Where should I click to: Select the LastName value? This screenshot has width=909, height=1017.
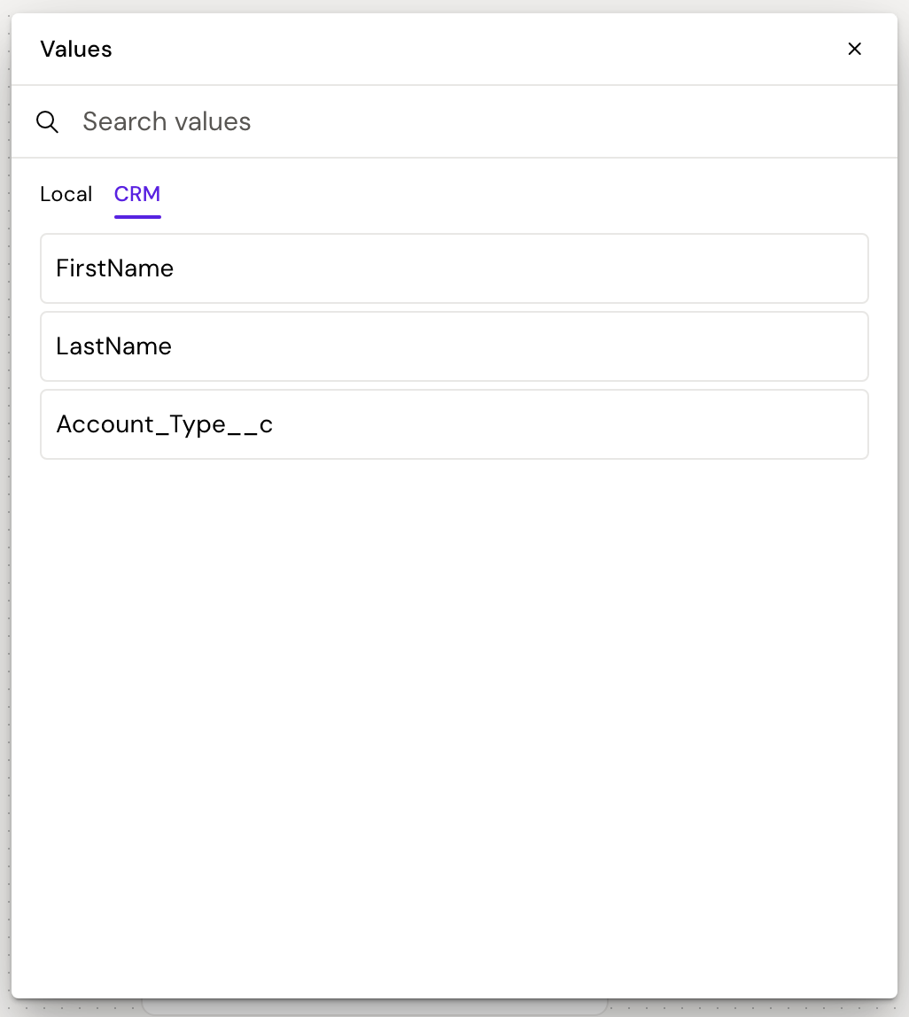click(454, 346)
